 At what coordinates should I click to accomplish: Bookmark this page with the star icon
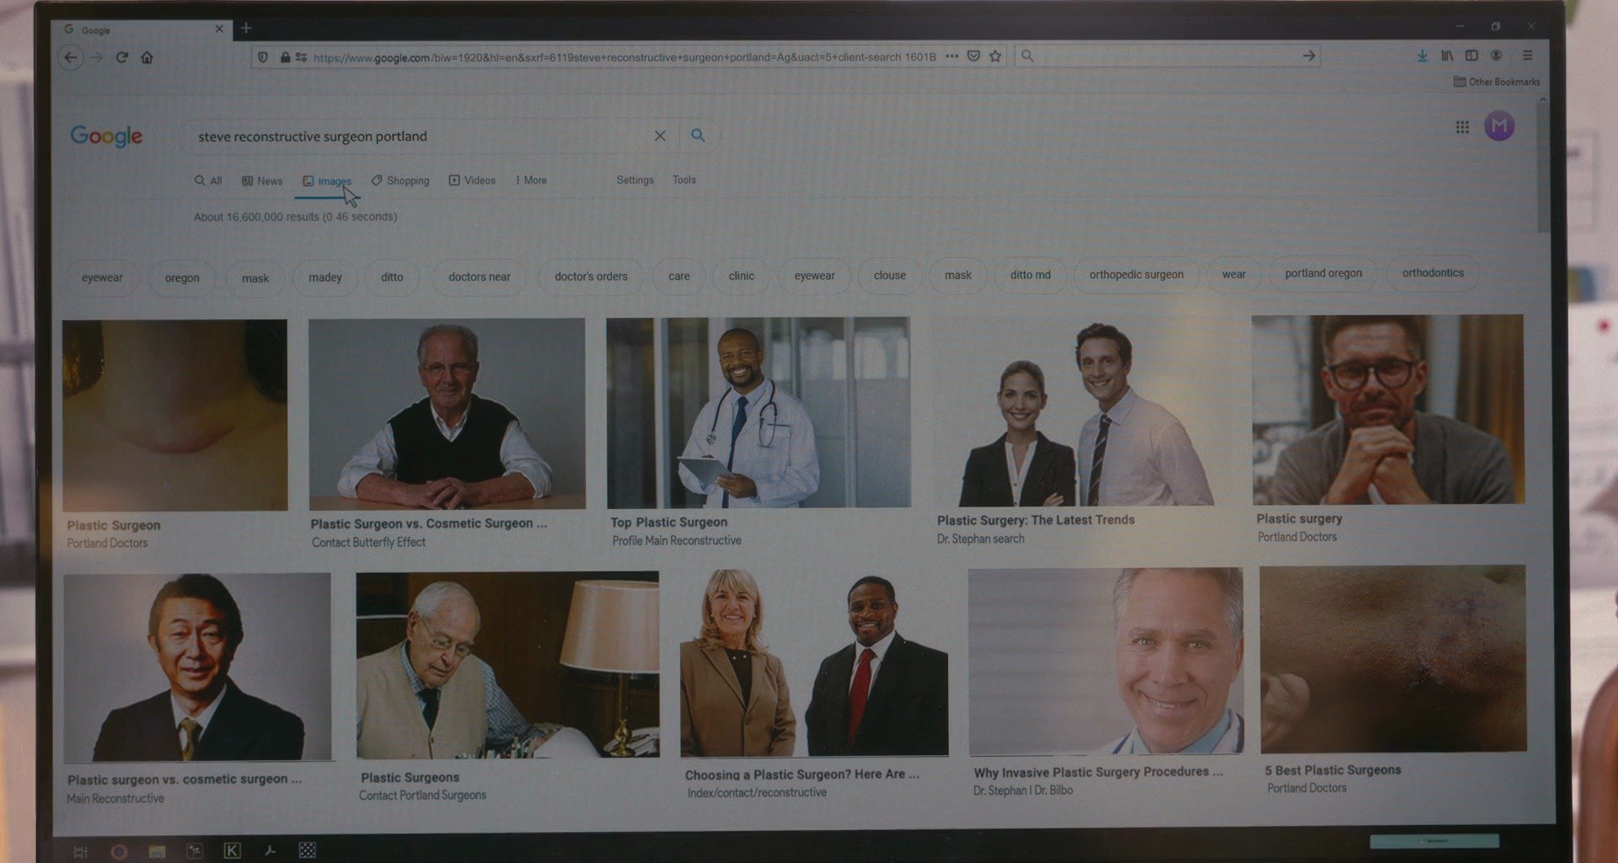point(995,56)
